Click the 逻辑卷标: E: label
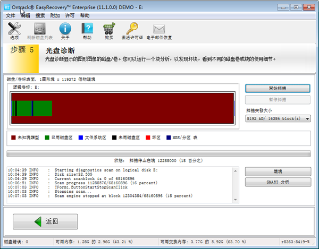Screen dimensions: 319x249 [x=26, y=87]
